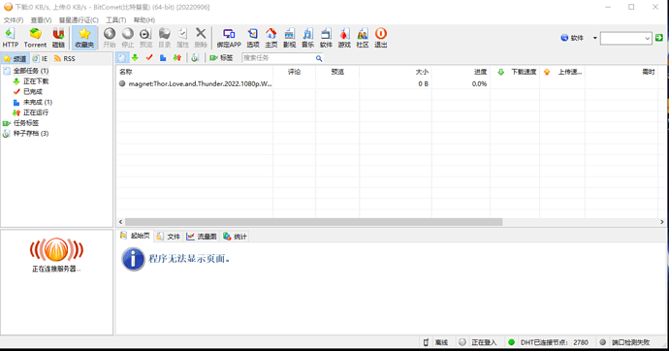Click the magnet link (磁链) toolbar icon
Screen dimensions: 669x351
tap(58, 38)
